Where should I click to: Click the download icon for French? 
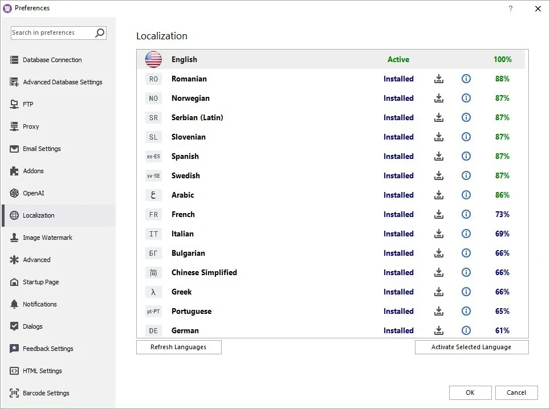tap(438, 214)
